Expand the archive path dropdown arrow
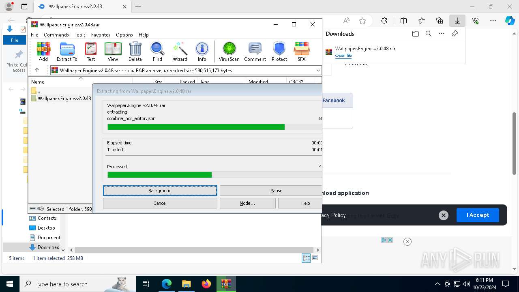The width and height of the screenshot is (519, 292). (x=318, y=70)
